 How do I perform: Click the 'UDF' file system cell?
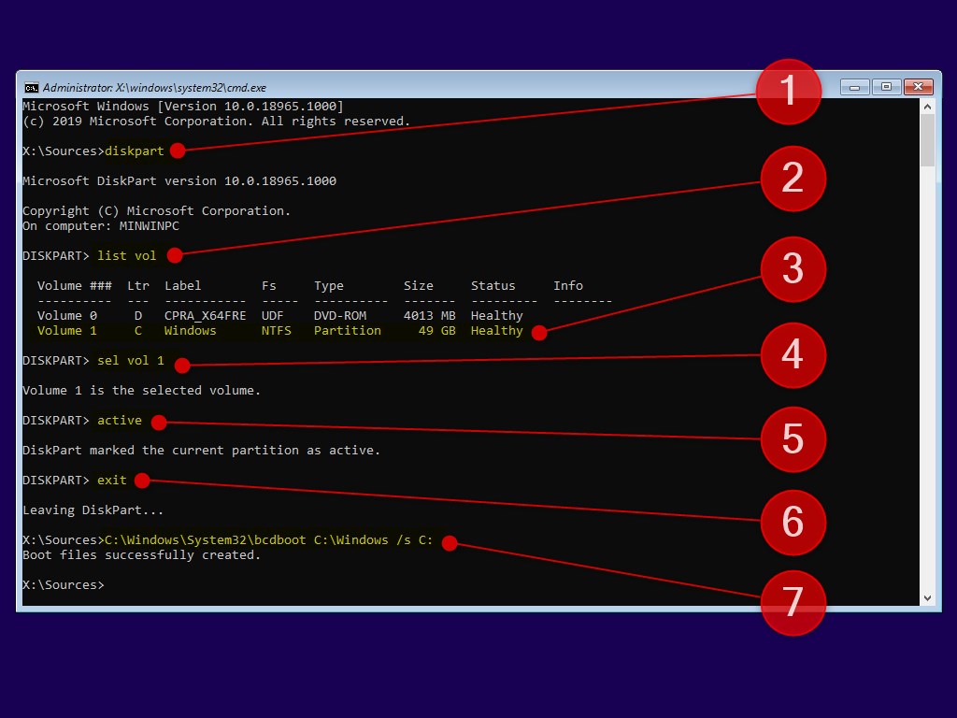tap(273, 316)
